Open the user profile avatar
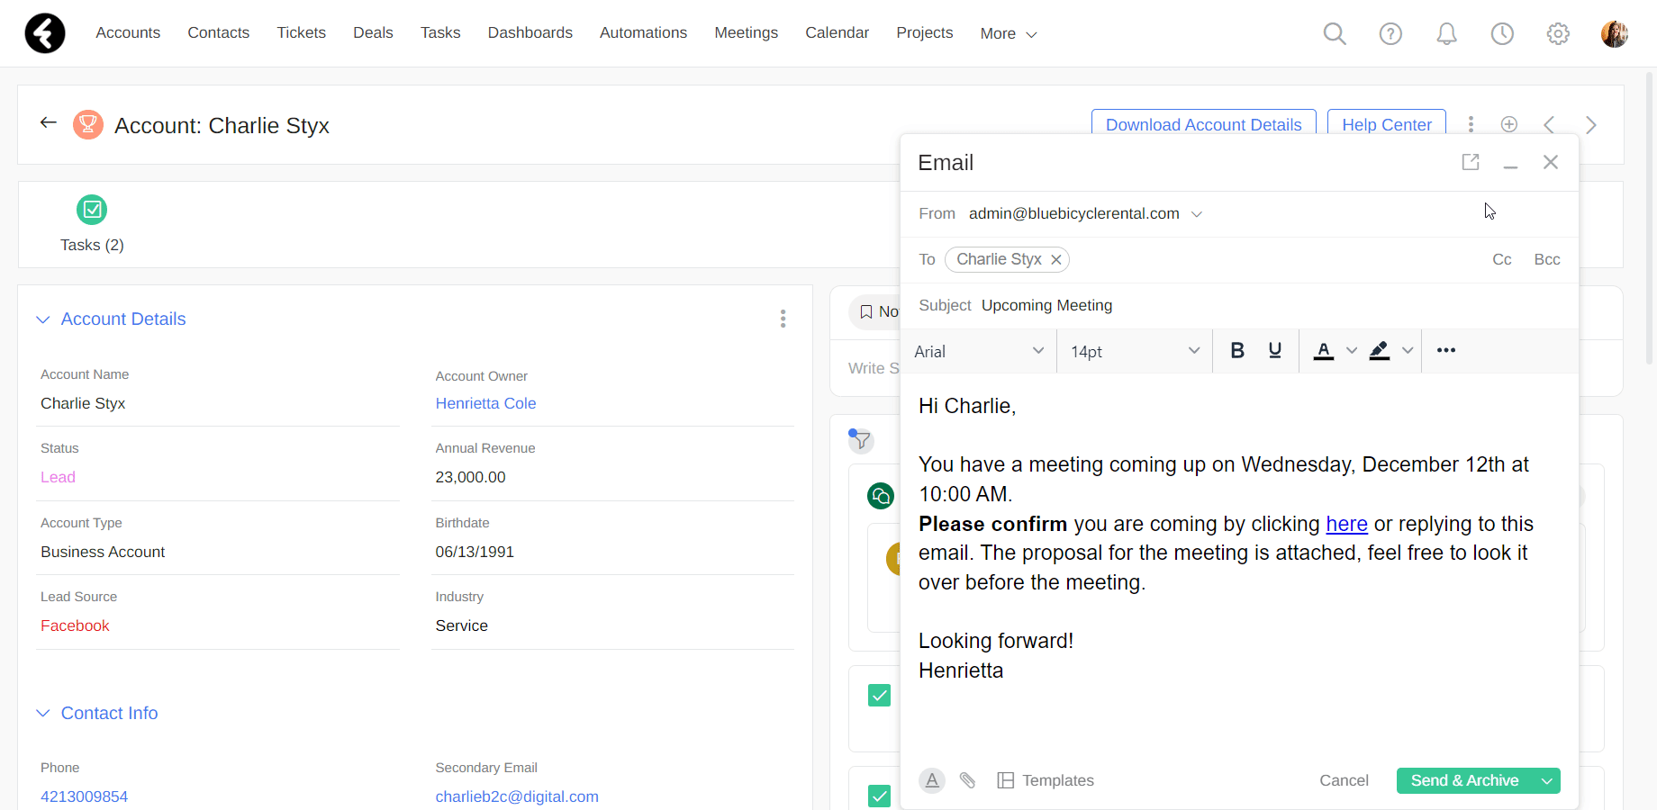 [1614, 34]
